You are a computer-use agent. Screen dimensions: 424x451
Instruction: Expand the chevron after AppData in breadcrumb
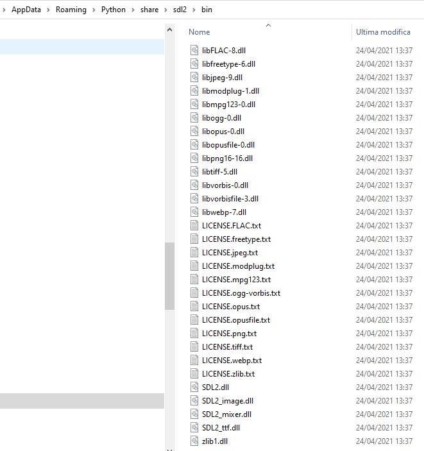click(x=48, y=10)
